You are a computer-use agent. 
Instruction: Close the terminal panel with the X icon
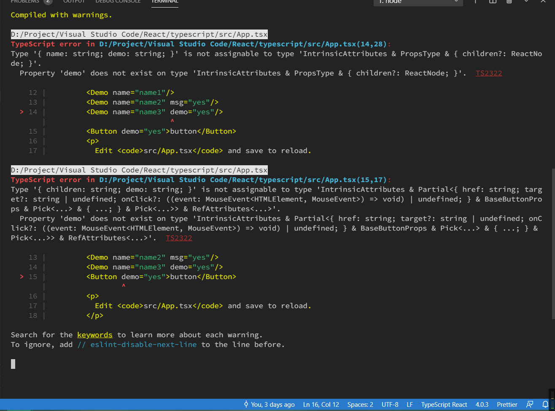click(x=543, y=2)
